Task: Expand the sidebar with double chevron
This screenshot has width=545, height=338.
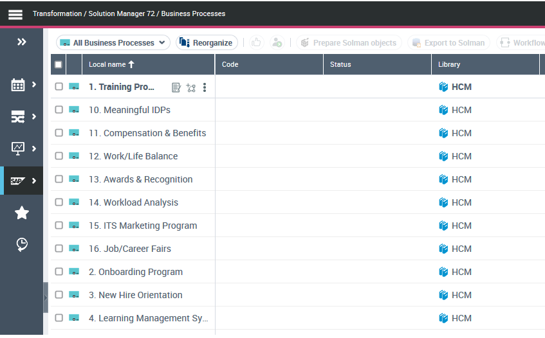Action: point(21,42)
